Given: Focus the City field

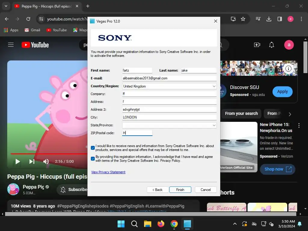Looking at the screenshot, I should point(169,117).
